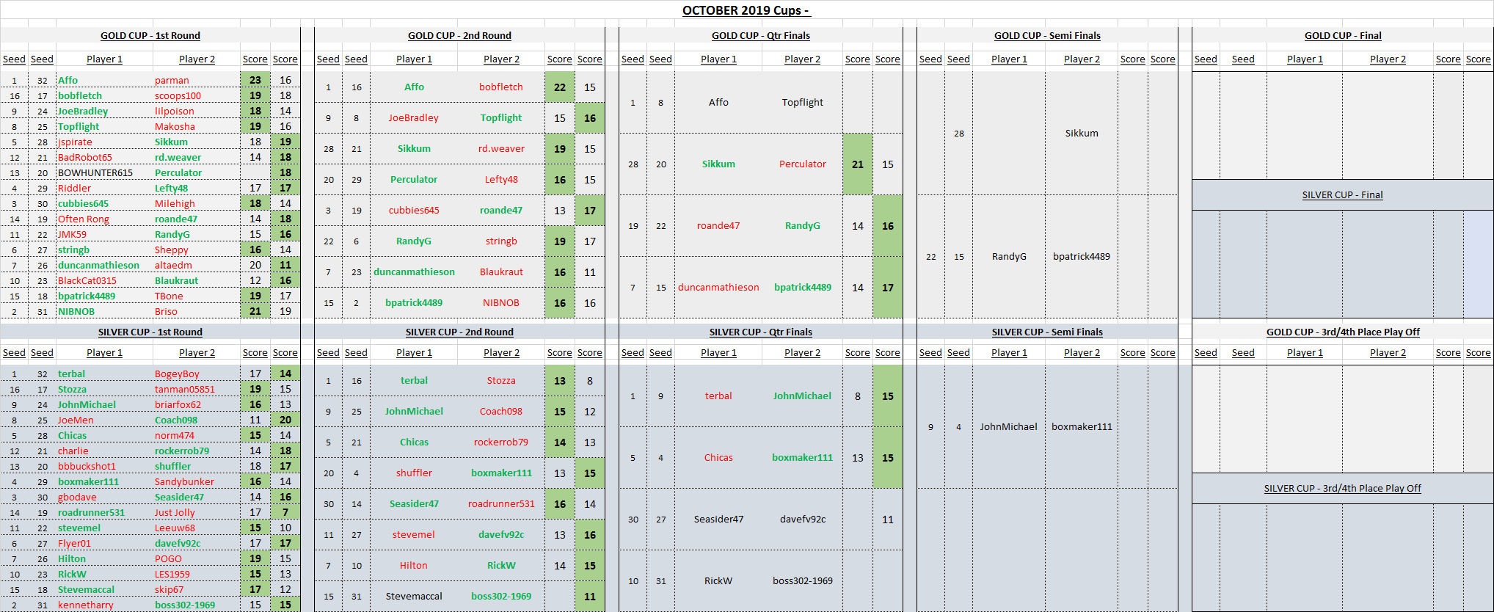Click SILVER CUP - 3rd/4th Place Play Off heading
The image size is (1494, 612).
click(1342, 488)
